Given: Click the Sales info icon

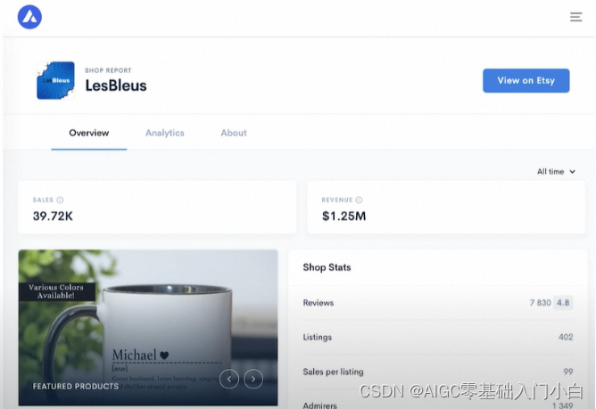Looking at the screenshot, I should 60,200.
